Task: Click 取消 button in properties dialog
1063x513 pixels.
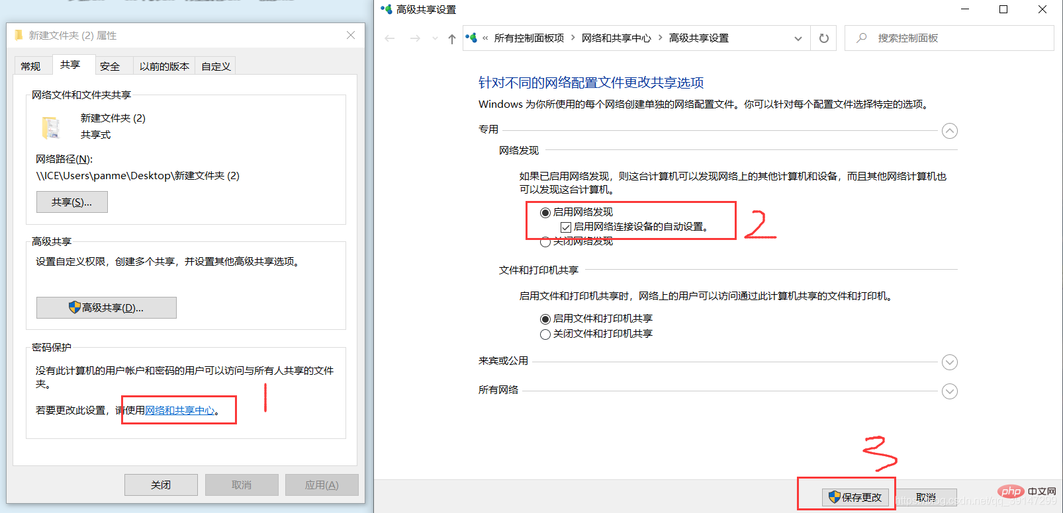Action: tap(242, 485)
